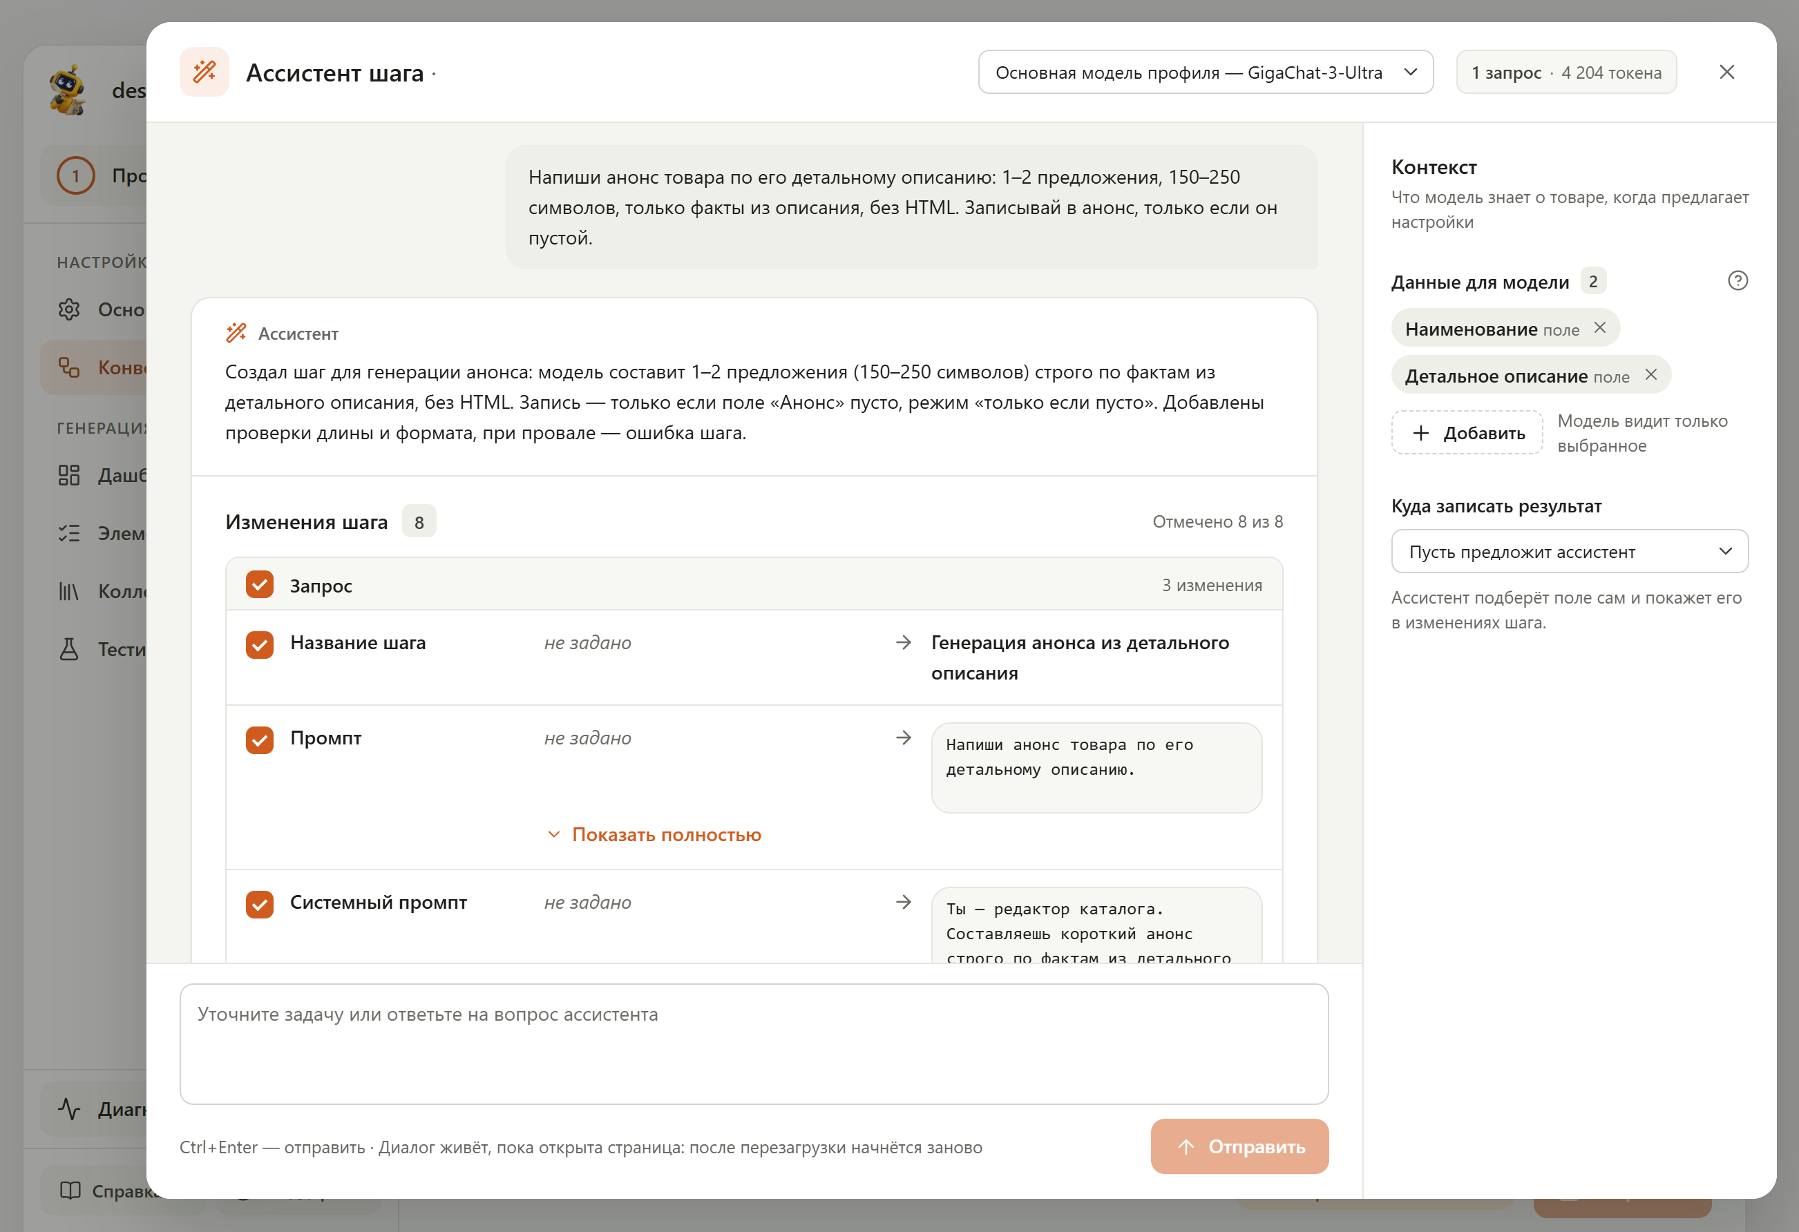Click the 1 запрос 4 204 токена badge
Image resolution: width=1799 pixels, height=1232 pixels.
coord(1566,72)
